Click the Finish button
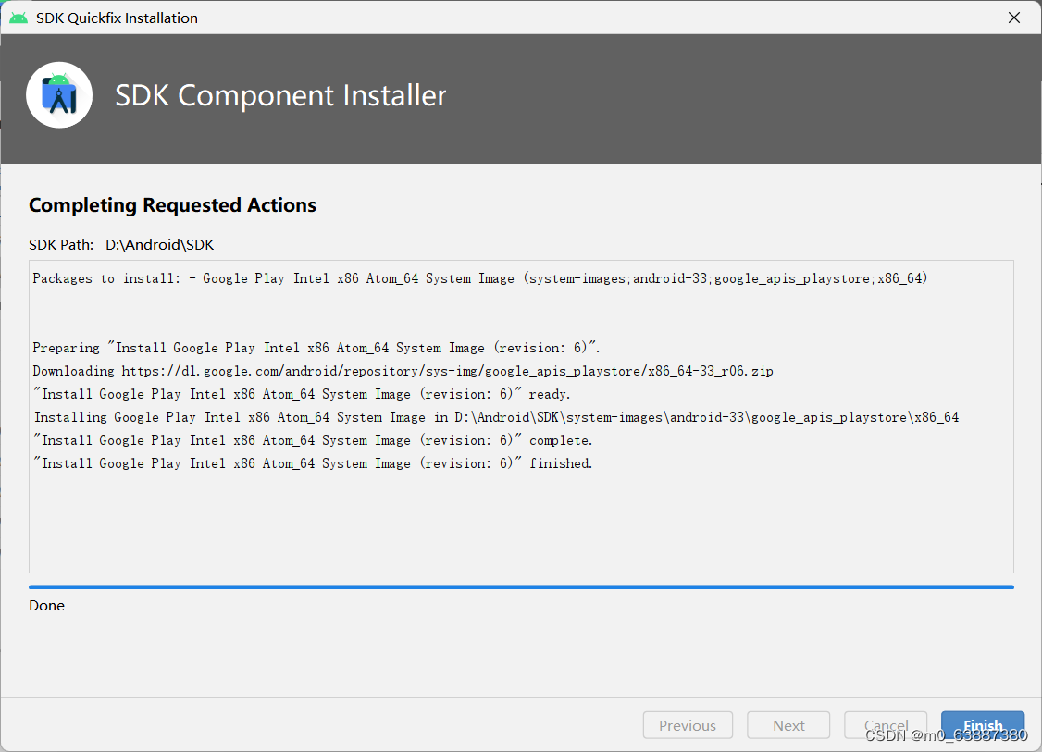Screen dimensions: 1042x752 (982, 725)
